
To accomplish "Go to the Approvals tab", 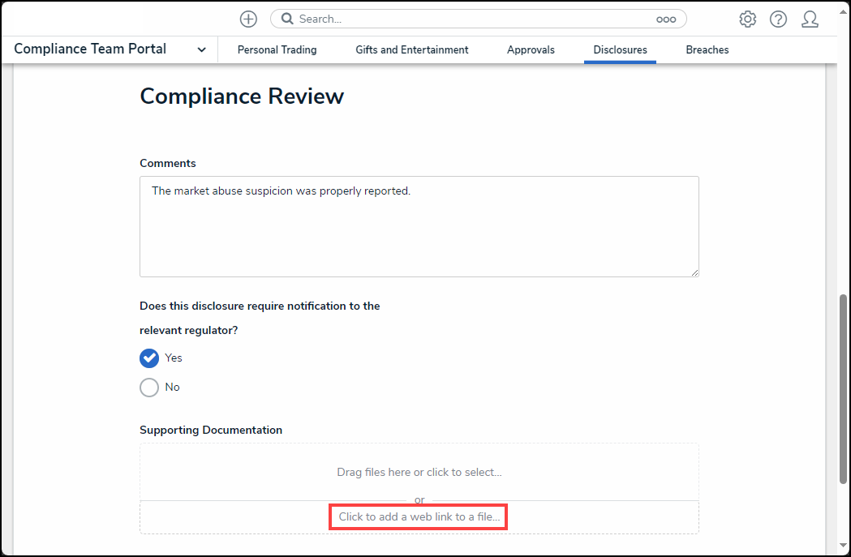I will pos(531,49).
